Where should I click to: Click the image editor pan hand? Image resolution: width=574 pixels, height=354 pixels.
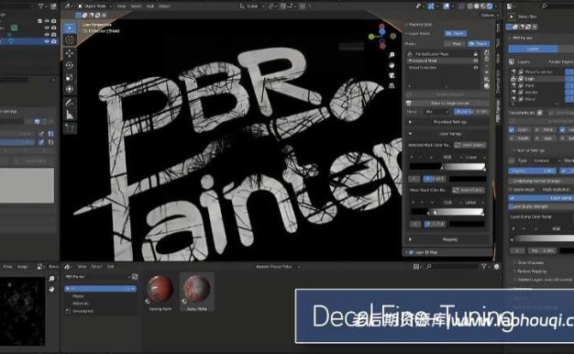click(x=51, y=289)
